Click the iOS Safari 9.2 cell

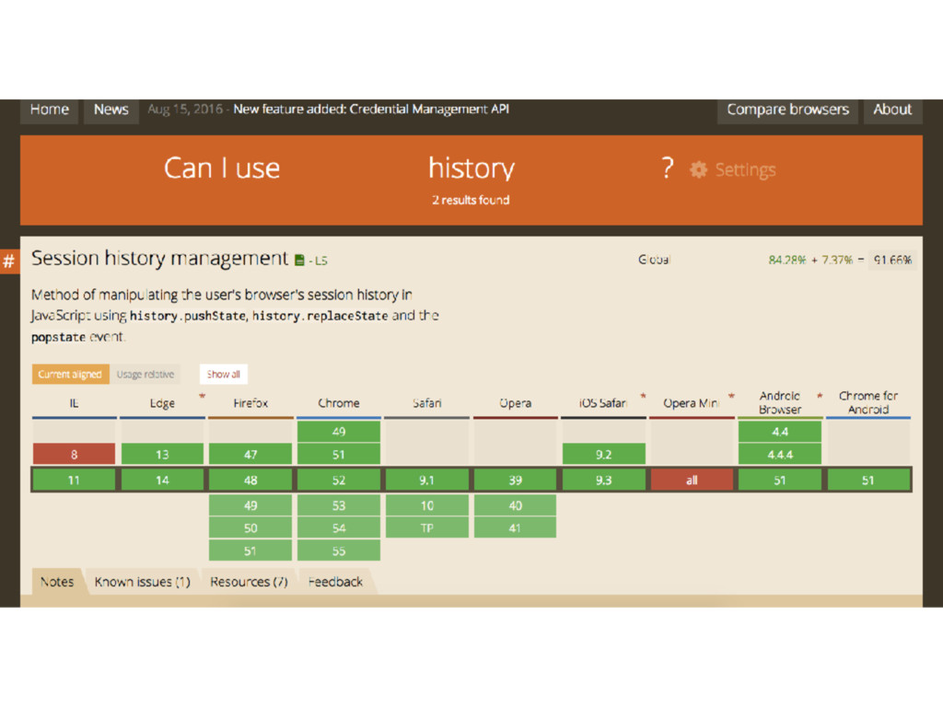click(604, 455)
